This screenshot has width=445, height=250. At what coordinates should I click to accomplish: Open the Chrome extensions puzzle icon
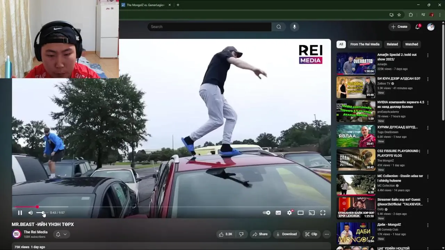(x=411, y=15)
